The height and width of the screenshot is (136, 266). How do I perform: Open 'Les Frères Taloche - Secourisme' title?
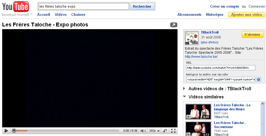click(230, 125)
